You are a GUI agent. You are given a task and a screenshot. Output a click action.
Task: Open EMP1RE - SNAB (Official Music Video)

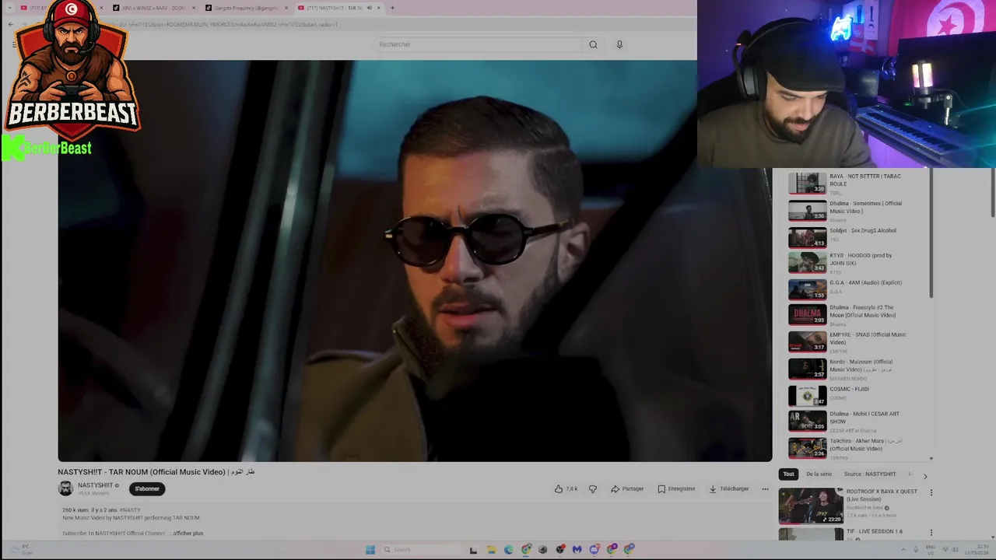[x=868, y=338]
